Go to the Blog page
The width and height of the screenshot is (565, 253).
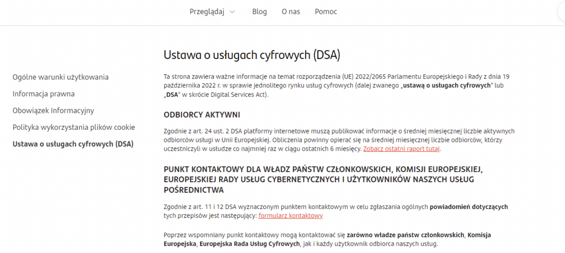click(x=259, y=12)
